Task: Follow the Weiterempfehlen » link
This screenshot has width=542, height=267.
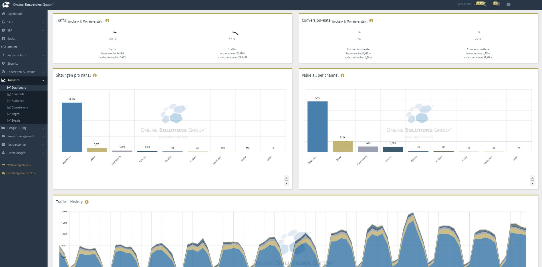Action: 19,165
